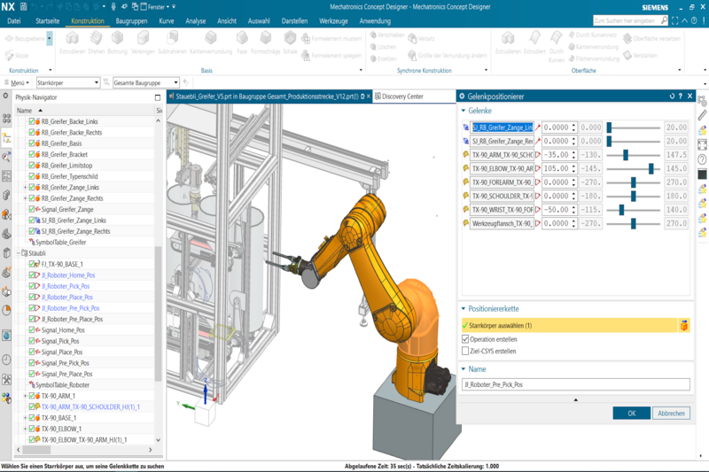Click the Extrudieren icon in the Basis group
This screenshot has height=472, width=709.
(72, 38)
